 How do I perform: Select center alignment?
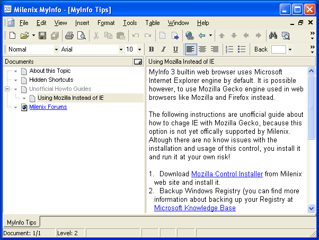coord(202,49)
